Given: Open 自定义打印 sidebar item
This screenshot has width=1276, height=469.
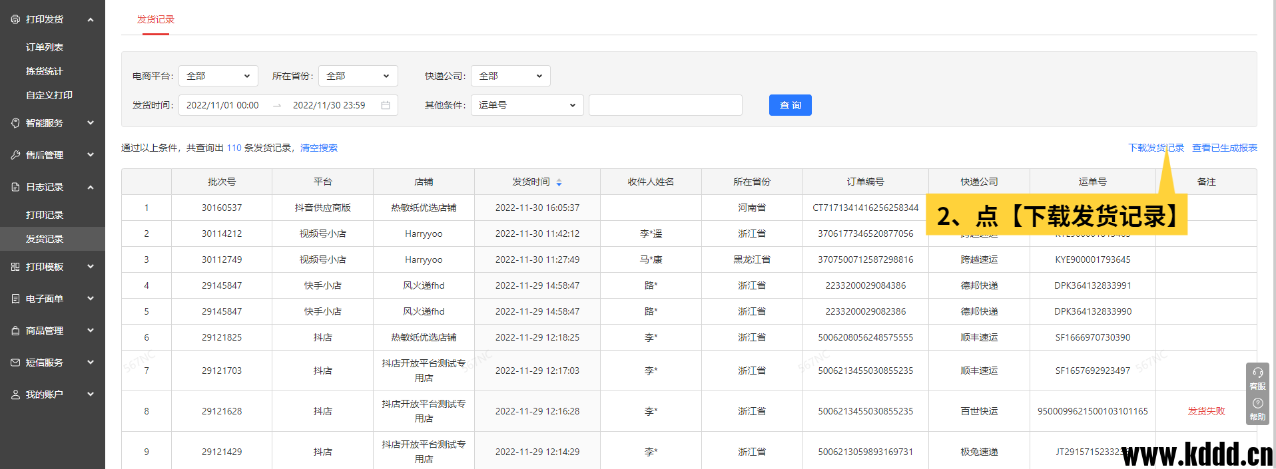Looking at the screenshot, I should 49,95.
